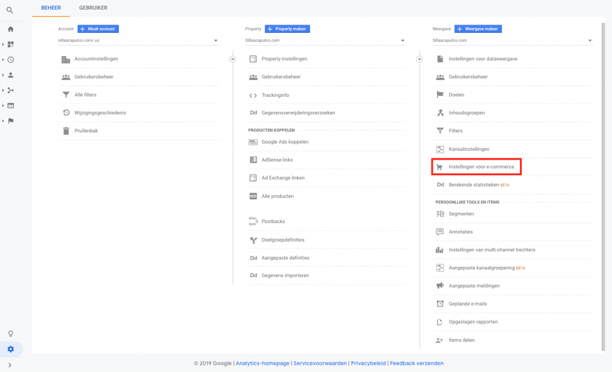Viewport: 612px width, 372px height.
Task: Click the Inhoudsgroepen figure icon
Action: [x=440, y=112]
